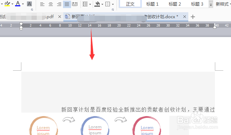This screenshot has height=135, width=231.
Task: Apply yellow text highlight color
Action: tap(7, 4)
